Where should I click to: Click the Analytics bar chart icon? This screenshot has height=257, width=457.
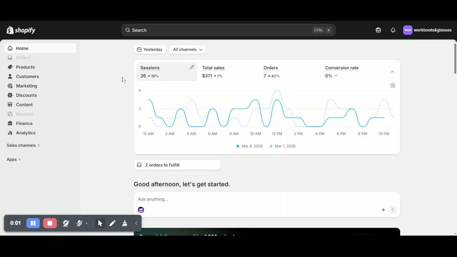pos(10,133)
